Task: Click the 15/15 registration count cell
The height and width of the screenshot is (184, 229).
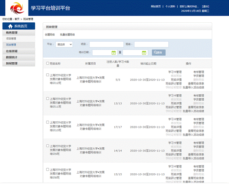Action: (x=118, y=175)
